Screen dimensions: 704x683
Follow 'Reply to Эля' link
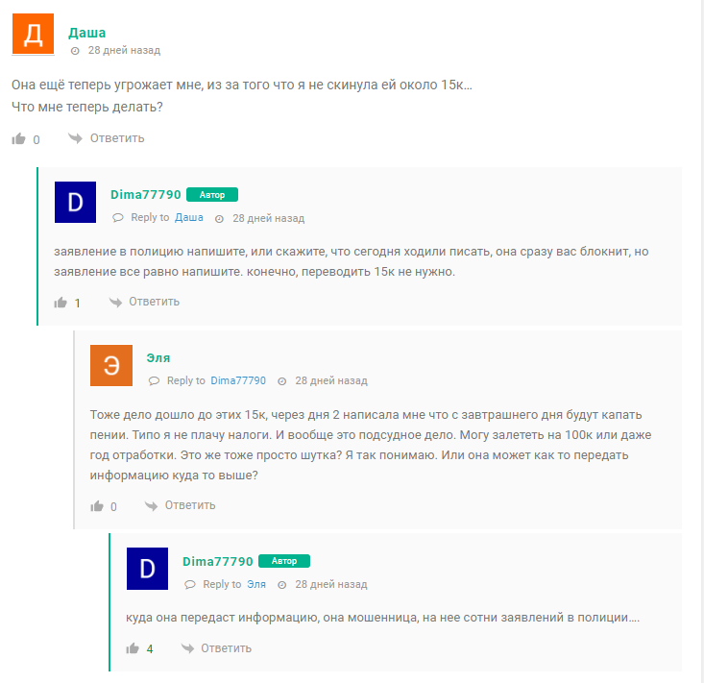click(x=256, y=584)
